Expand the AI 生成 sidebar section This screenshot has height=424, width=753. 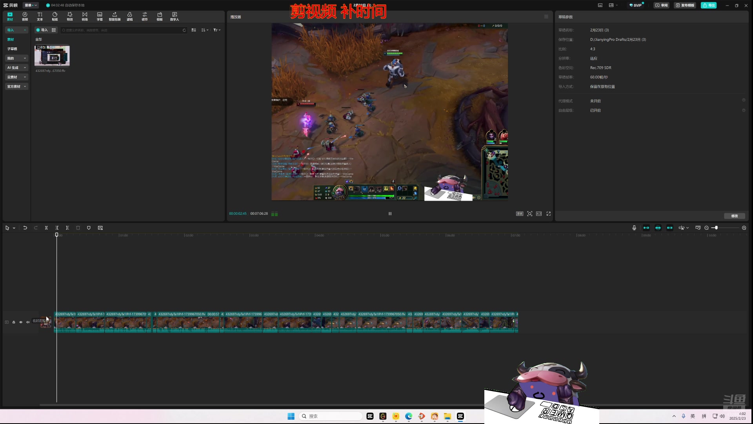[17, 68]
